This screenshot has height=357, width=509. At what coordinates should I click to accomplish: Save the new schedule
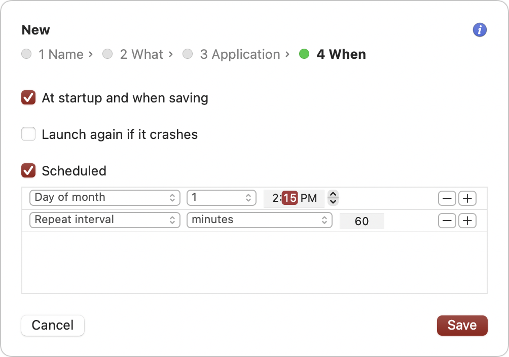click(x=462, y=326)
